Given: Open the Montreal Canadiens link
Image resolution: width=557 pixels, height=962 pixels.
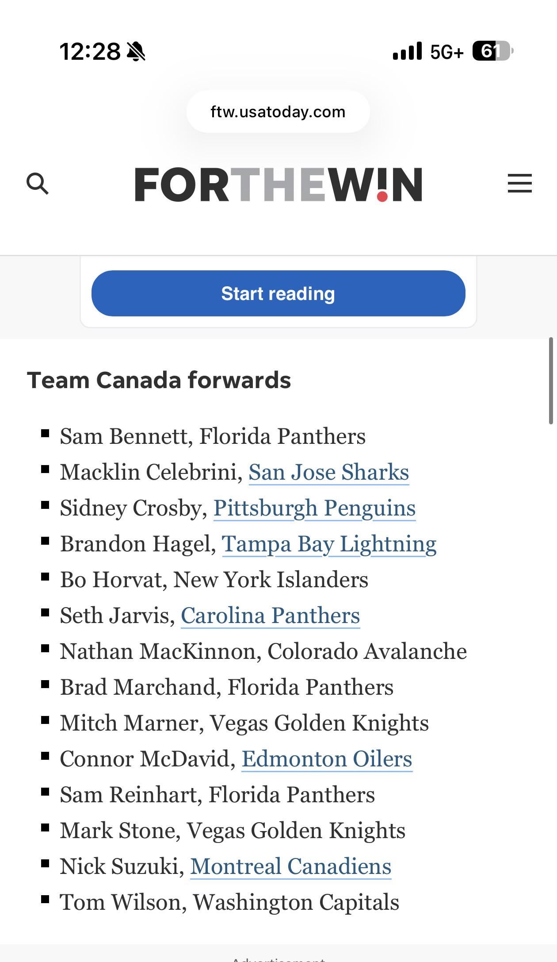Looking at the screenshot, I should [x=290, y=866].
